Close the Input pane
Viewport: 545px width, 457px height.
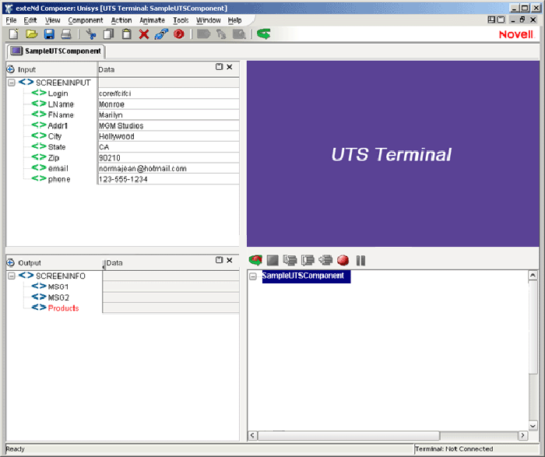click(x=230, y=67)
